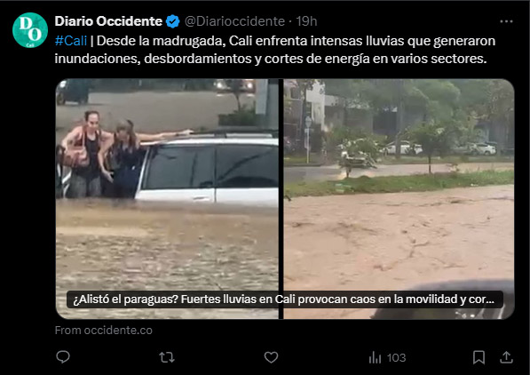This screenshot has width=530, height=375.
Task: Open the reply comment icon
Action: pyautogui.click(x=63, y=357)
